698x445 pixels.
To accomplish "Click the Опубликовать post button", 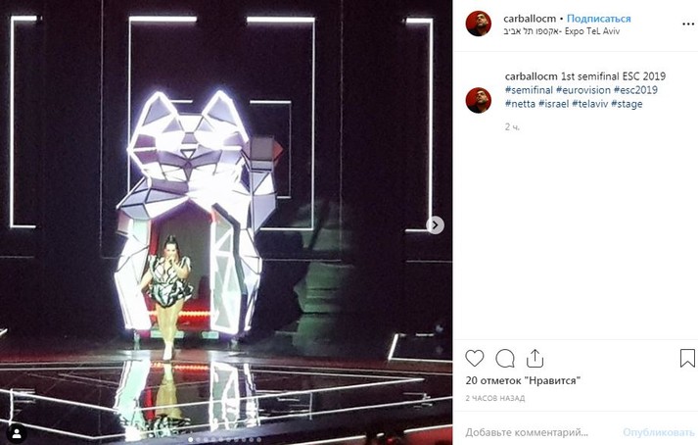I will [659, 432].
